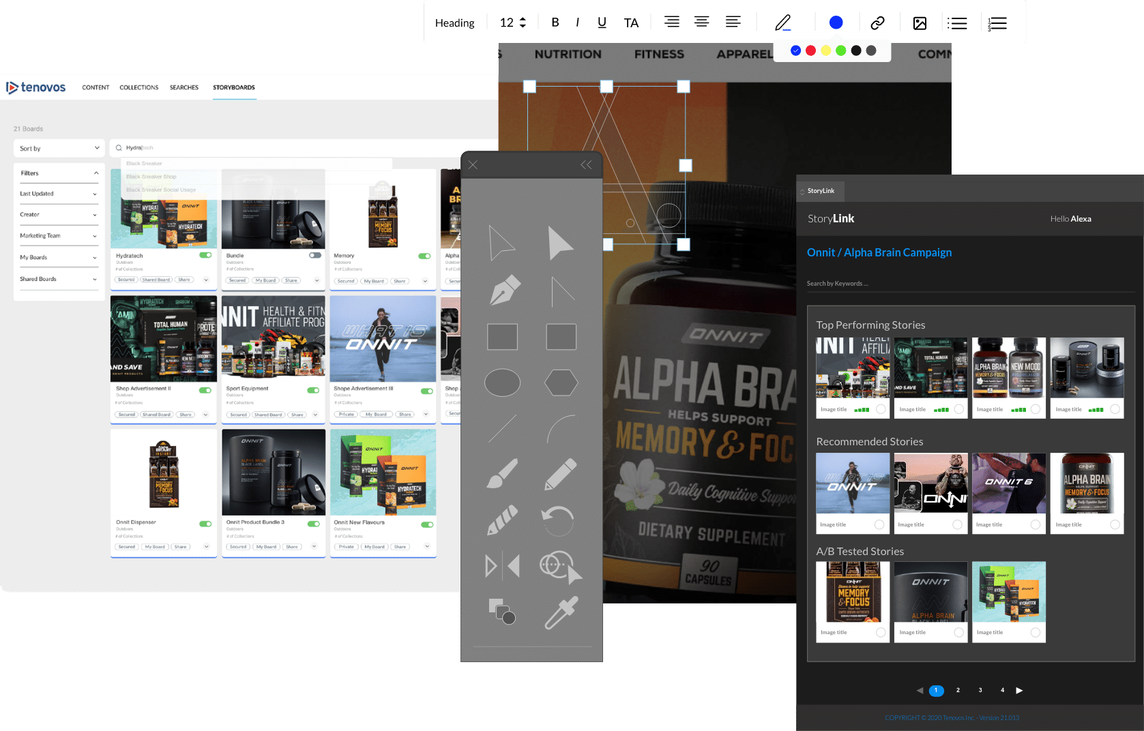This screenshot has width=1144, height=731.
Task: Toggle the Shop Advertisement II switch
Action: (x=205, y=390)
